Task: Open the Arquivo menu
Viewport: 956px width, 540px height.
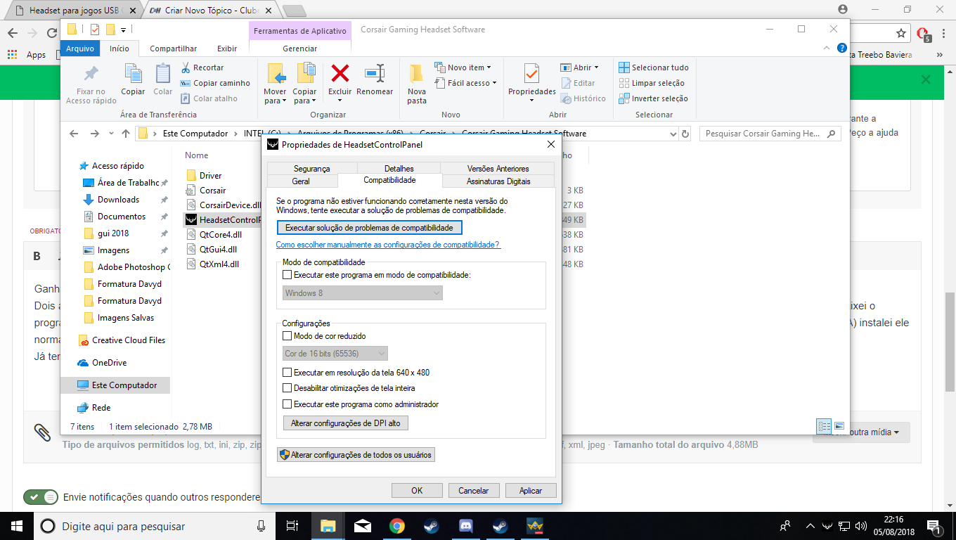Action: (80, 49)
